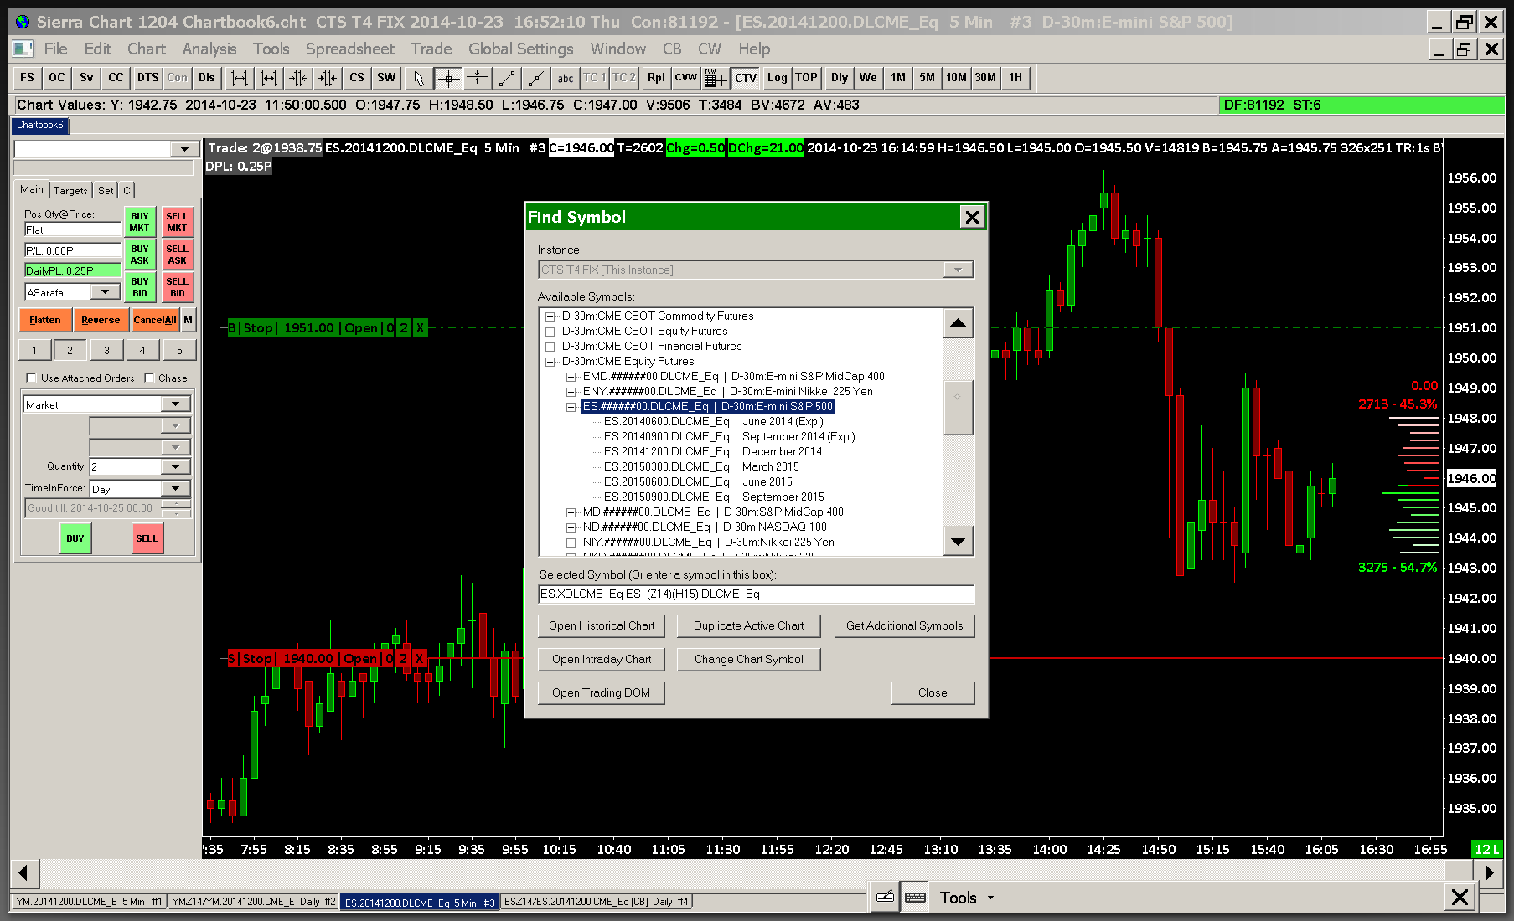Open the top trade window dropdown
The width and height of the screenshot is (1514, 921).
tap(183, 149)
